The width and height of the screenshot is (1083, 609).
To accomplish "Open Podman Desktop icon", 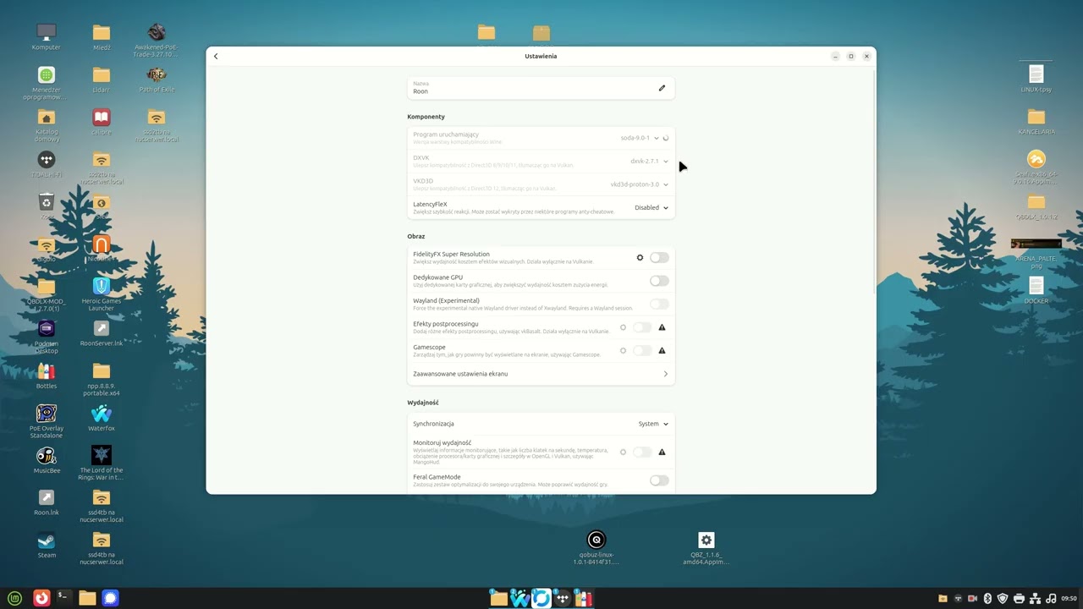I will click(47, 336).
